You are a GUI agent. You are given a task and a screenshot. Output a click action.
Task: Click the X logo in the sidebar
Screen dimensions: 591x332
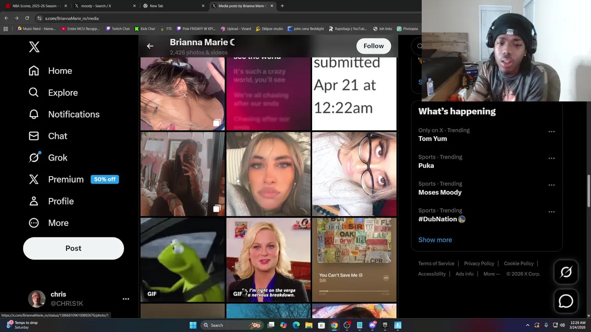point(34,47)
